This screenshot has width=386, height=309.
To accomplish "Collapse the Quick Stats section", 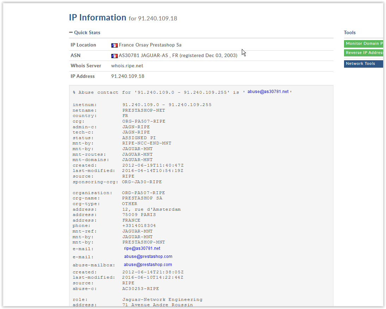I will [85, 32].
